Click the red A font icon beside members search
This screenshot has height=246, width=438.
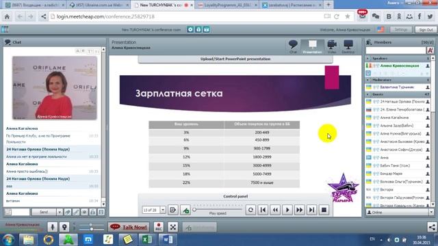point(430,50)
